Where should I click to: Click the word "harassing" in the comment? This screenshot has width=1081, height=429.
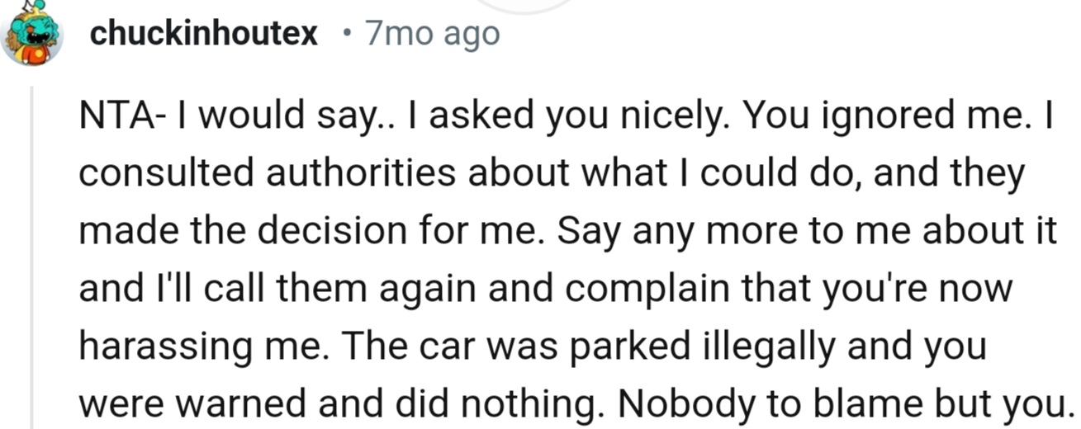click(162, 346)
